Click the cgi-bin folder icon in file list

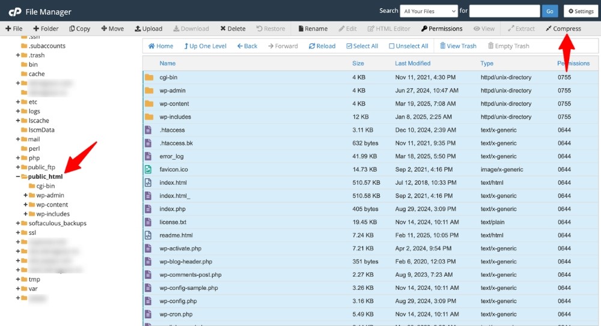point(149,77)
